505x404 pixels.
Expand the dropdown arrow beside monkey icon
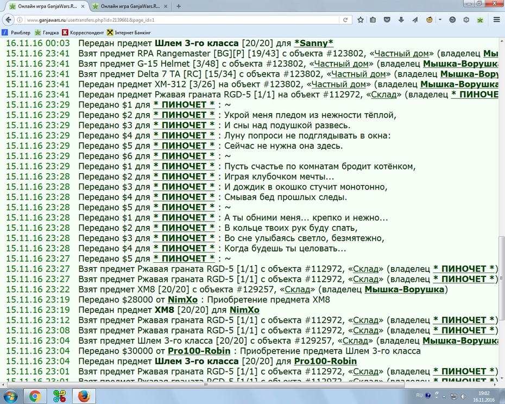440,20
